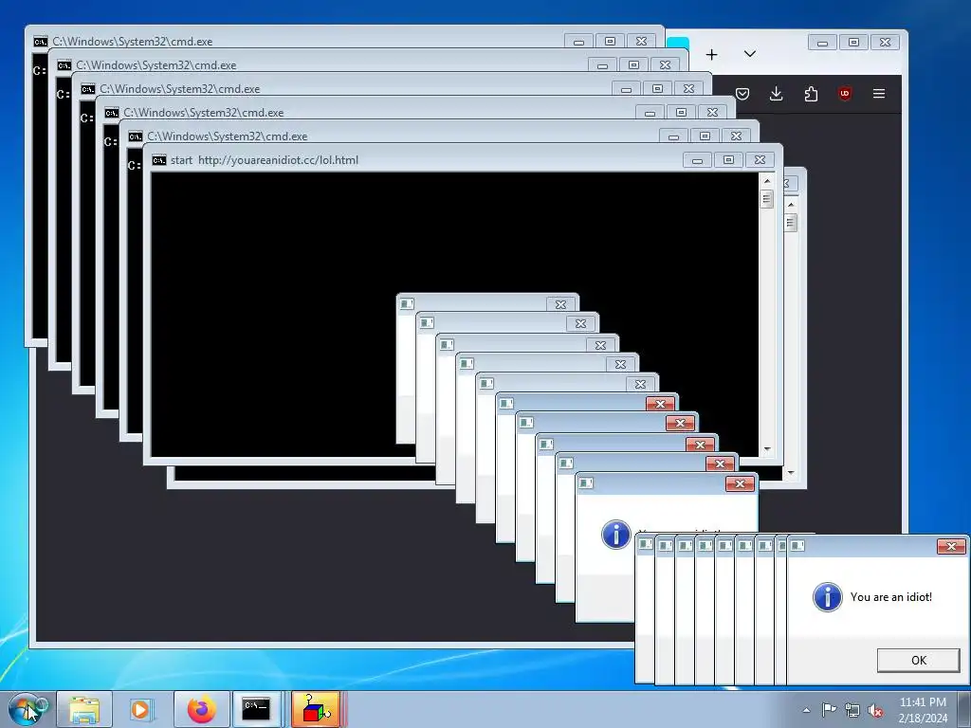
Task: Switch to Firefox via taskbar icon
Action: pyautogui.click(x=201, y=709)
